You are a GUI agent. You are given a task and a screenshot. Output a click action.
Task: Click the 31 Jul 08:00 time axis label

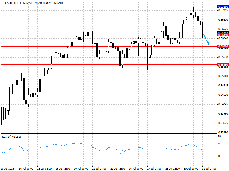pos(209,168)
